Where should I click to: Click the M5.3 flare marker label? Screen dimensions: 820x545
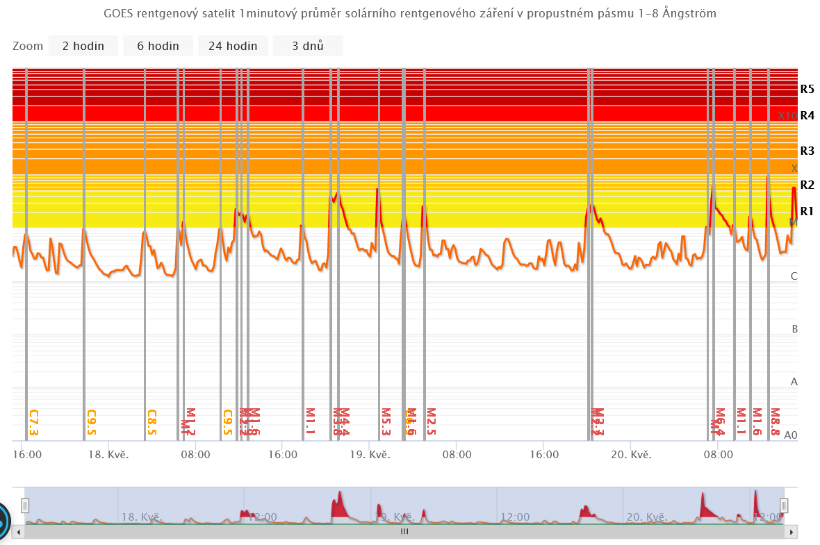pyautogui.click(x=386, y=423)
